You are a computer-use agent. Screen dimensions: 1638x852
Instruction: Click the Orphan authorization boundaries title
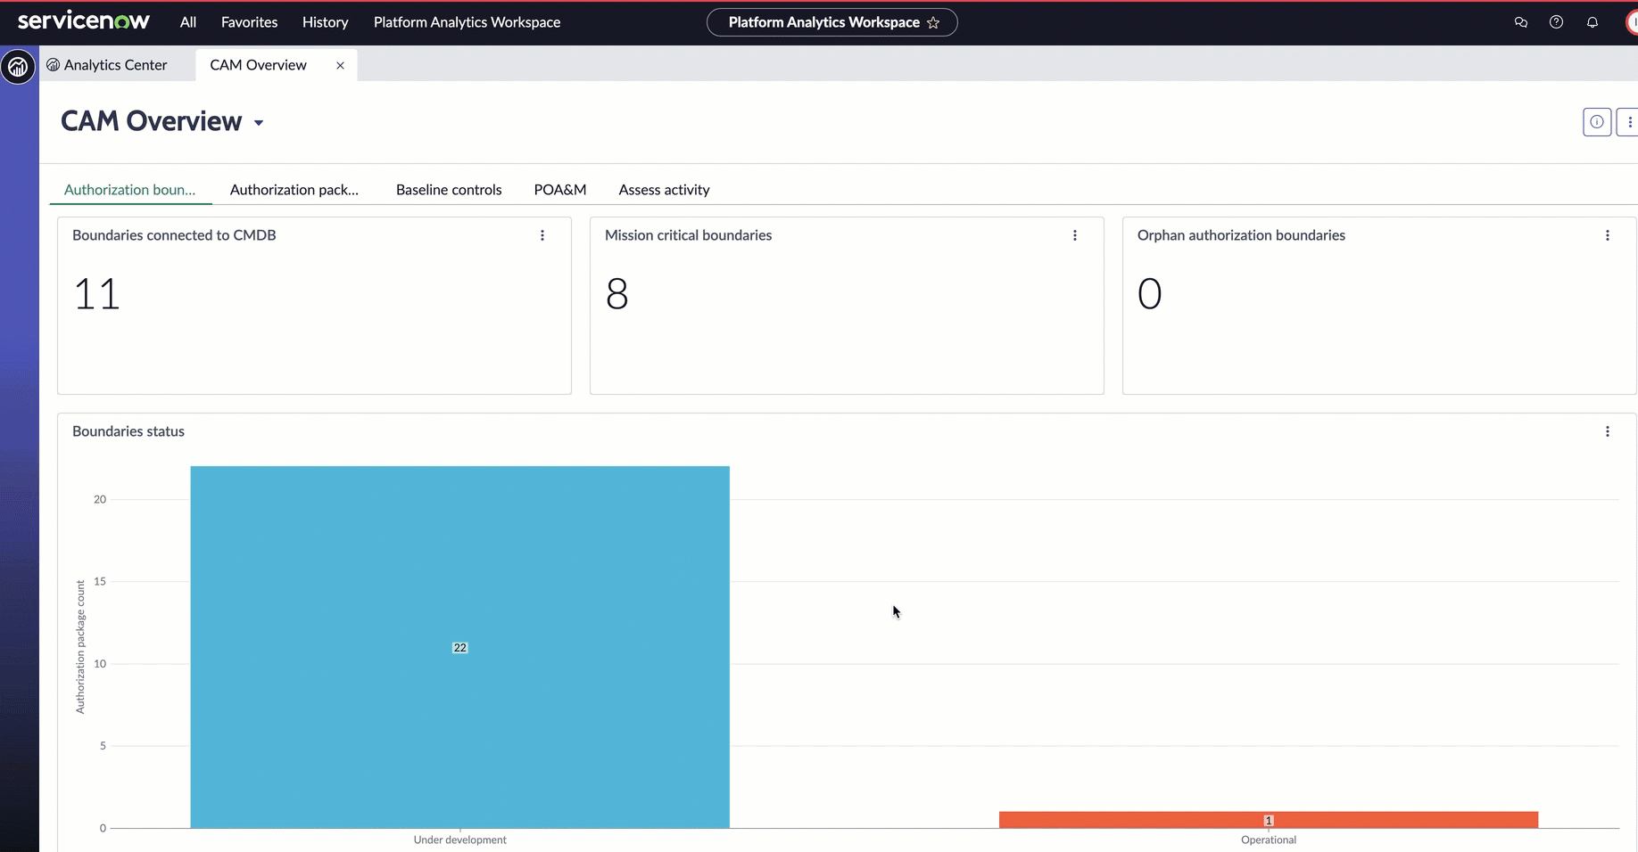point(1241,235)
